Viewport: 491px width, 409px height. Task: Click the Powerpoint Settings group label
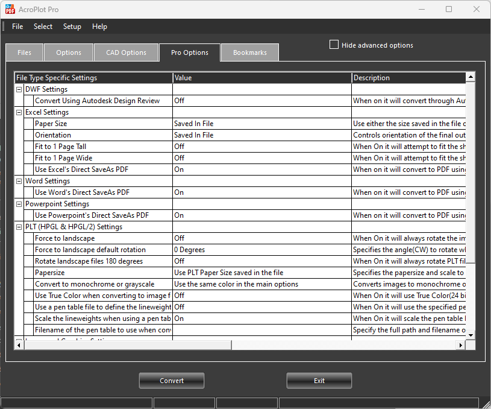pyautogui.click(x=57, y=204)
